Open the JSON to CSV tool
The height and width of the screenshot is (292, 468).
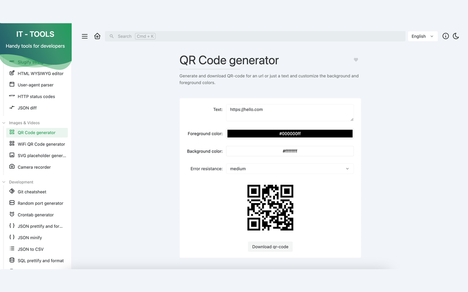[37, 249]
